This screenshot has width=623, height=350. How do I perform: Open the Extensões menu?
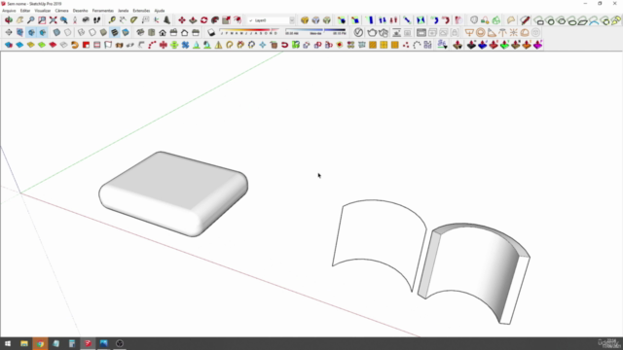[141, 11]
